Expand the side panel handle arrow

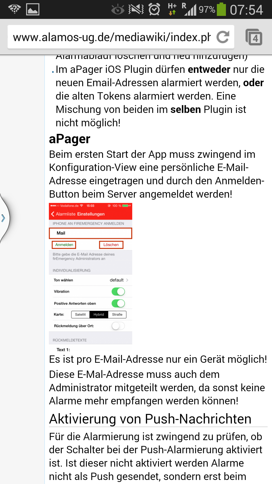(4, 218)
